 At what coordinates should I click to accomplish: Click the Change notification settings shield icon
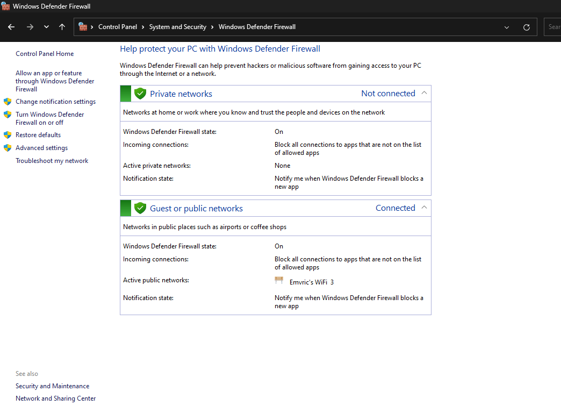8,101
